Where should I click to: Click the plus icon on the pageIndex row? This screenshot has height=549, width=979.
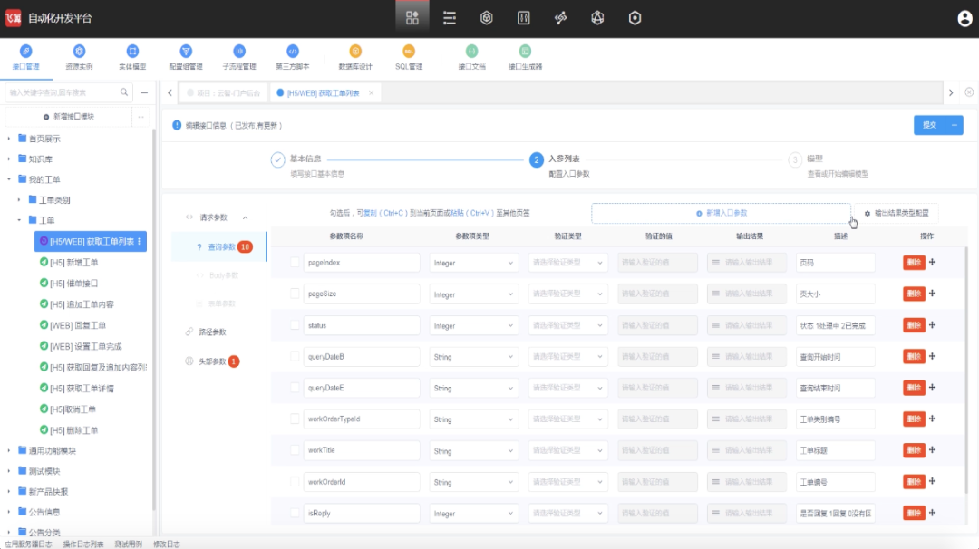[932, 262]
